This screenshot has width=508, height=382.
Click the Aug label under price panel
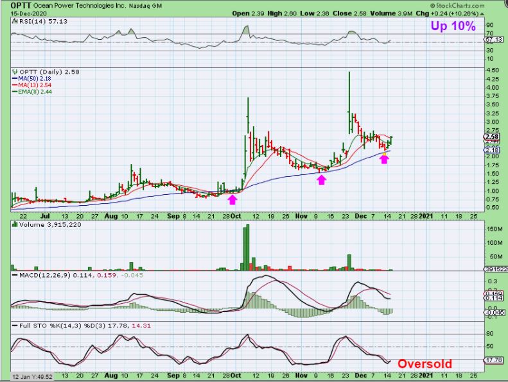pyautogui.click(x=111, y=216)
